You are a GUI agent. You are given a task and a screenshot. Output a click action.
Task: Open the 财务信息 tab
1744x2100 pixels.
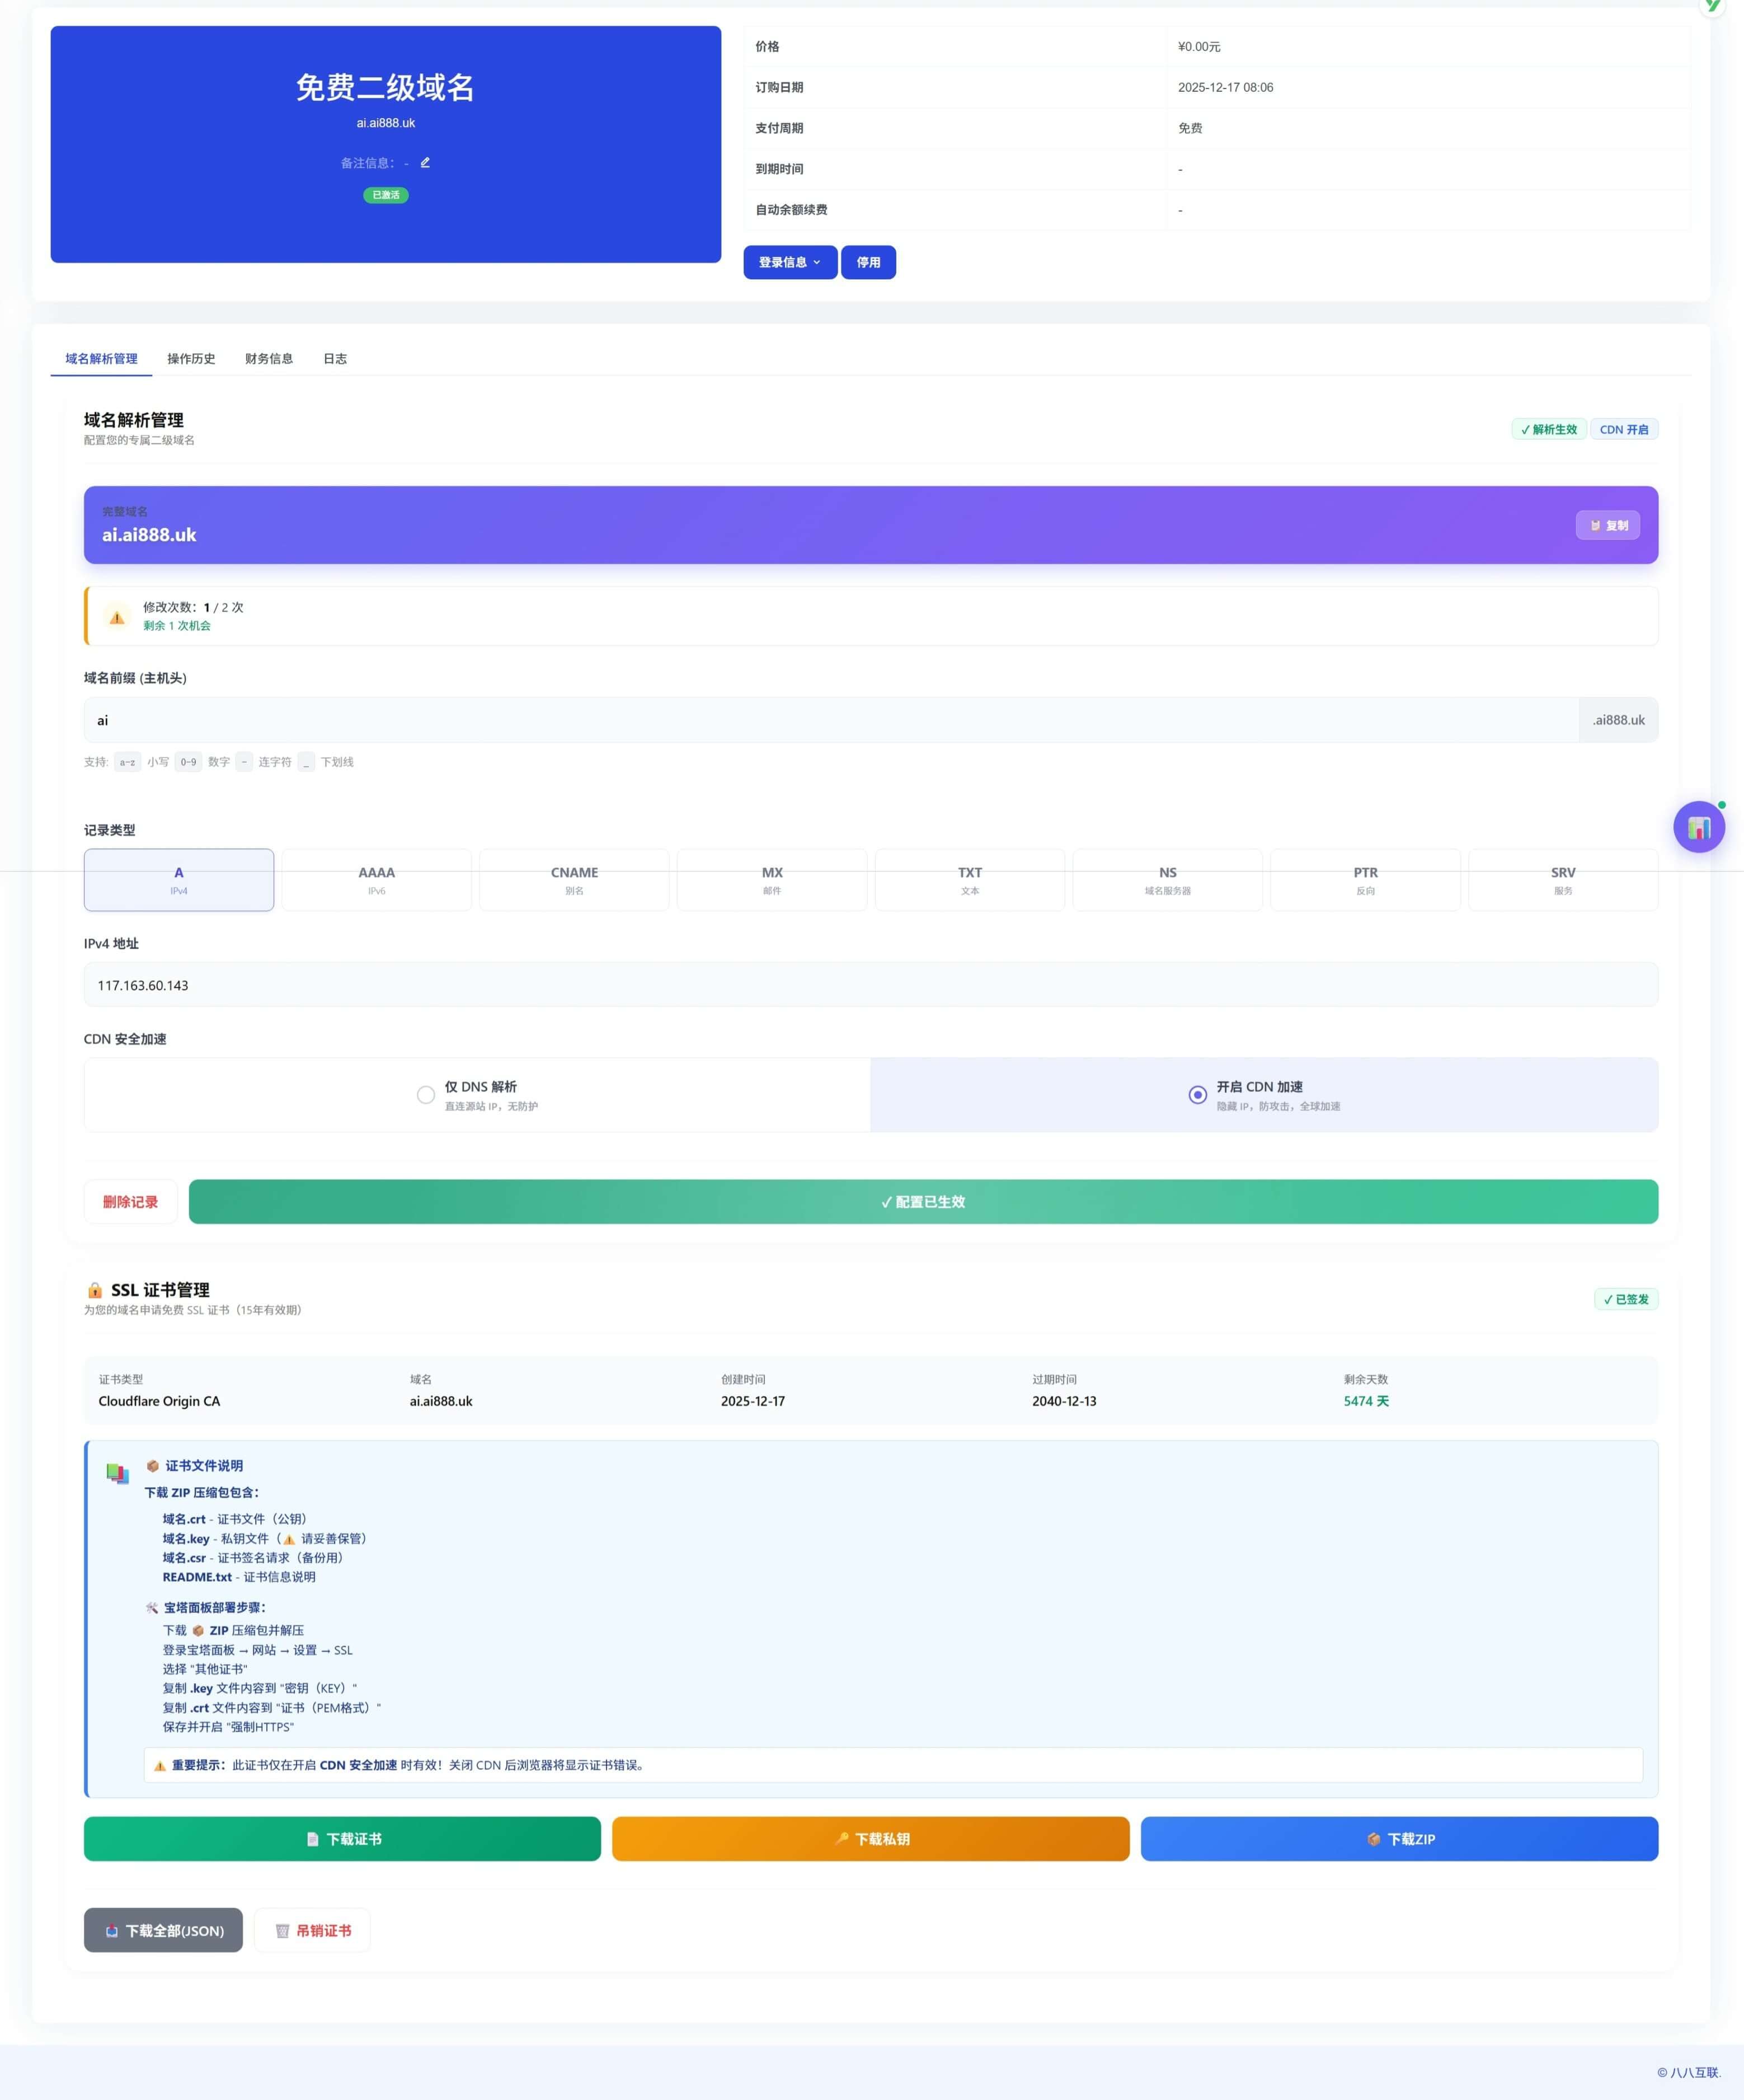(269, 358)
